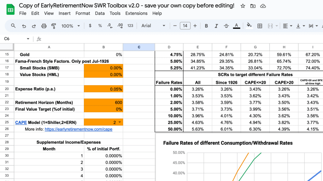Click the CAPE hyperlink in column A
323x181 pixels.
click(21, 122)
